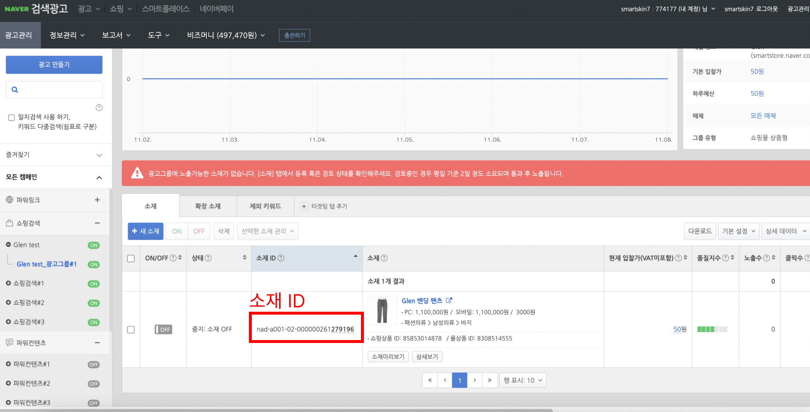
Task: Select the 파워링크 globe icon in sidebar
Action: click(x=9, y=200)
